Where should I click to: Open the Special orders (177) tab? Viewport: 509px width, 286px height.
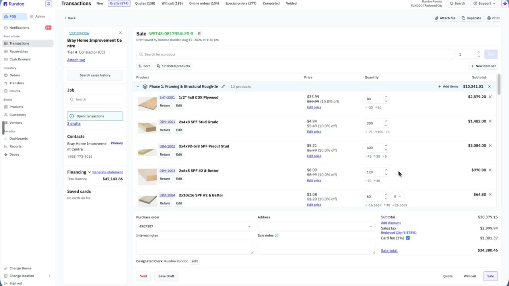tap(241, 4)
